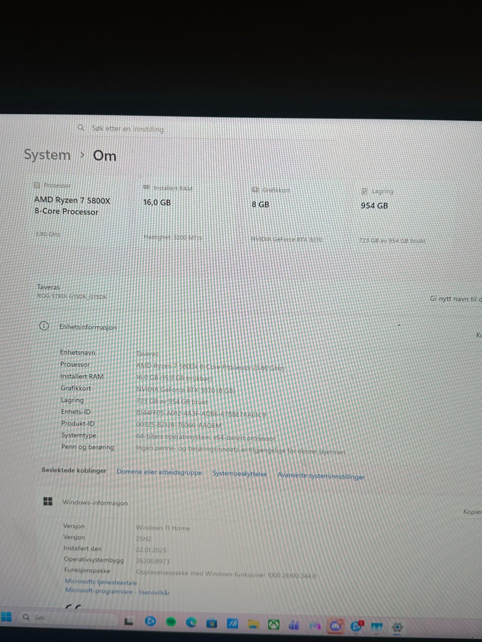Open 'Domene eller arbeidsgruppe' link
This screenshot has height=642, width=482.
point(159,472)
